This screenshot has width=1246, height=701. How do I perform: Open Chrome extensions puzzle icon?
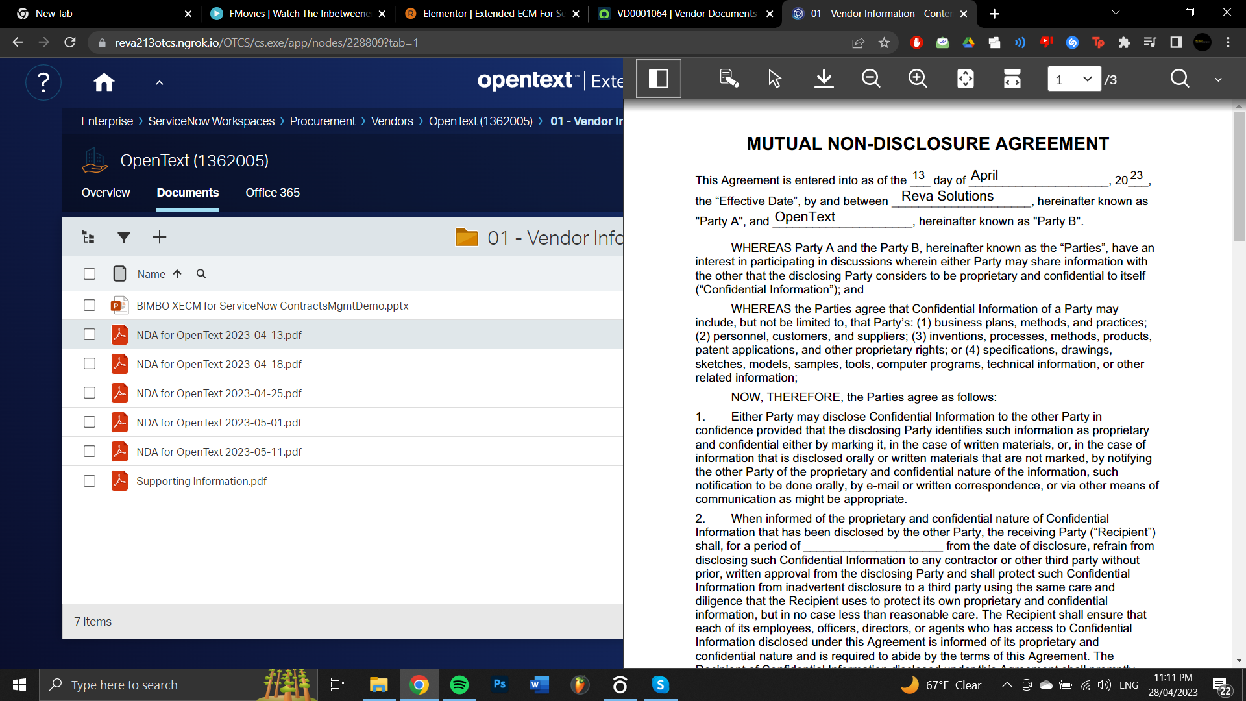tap(1124, 43)
